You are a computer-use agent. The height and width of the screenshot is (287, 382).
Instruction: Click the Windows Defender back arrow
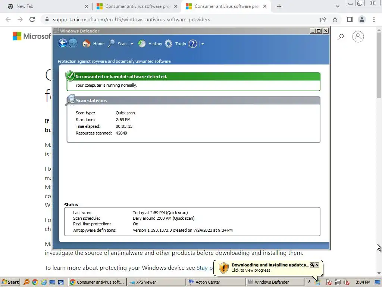[63, 43]
